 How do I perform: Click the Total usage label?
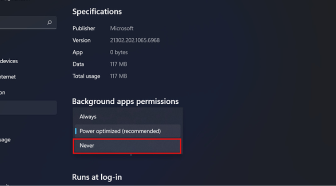click(86, 76)
